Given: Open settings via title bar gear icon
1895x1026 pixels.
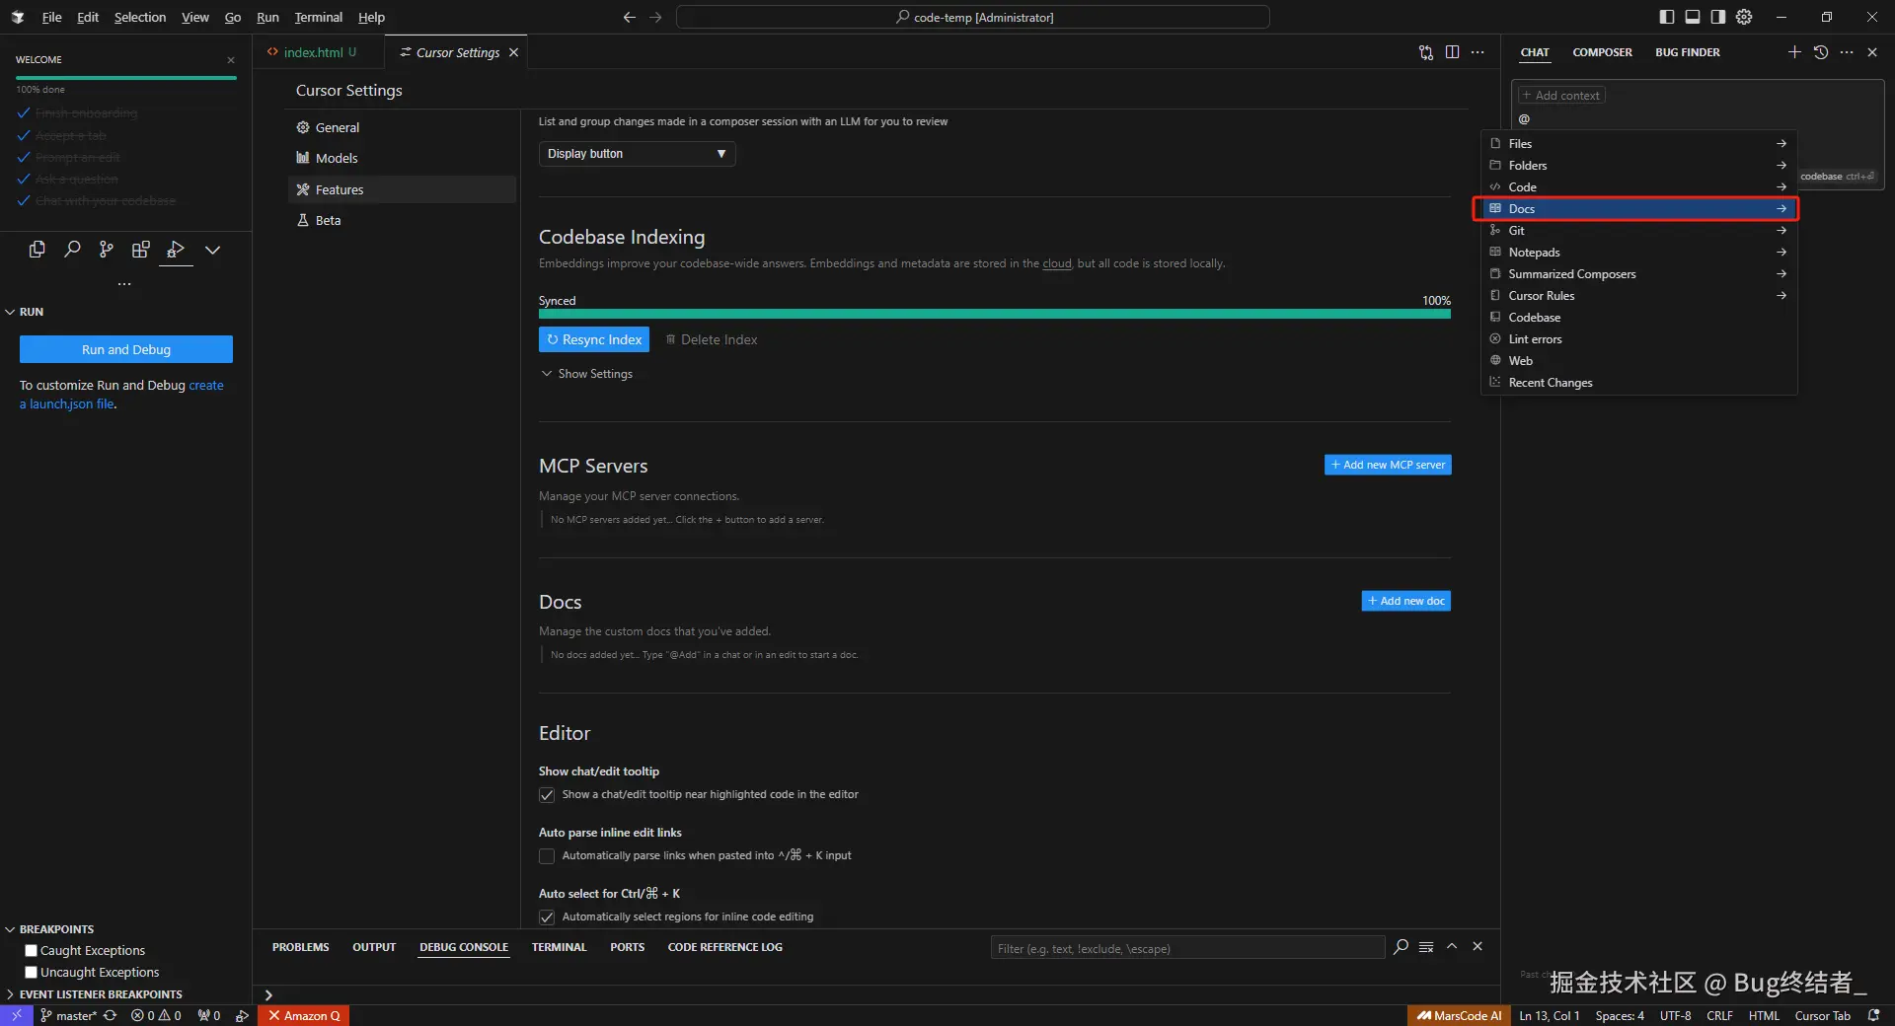Looking at the screenshot, I should [x=1744, y=17].
